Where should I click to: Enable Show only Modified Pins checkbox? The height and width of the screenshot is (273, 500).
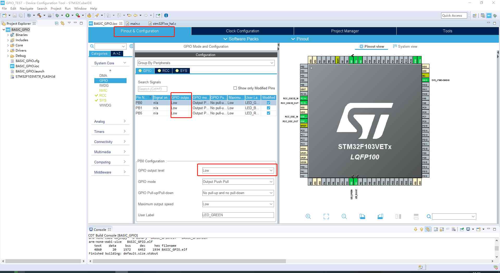point(235,88)
